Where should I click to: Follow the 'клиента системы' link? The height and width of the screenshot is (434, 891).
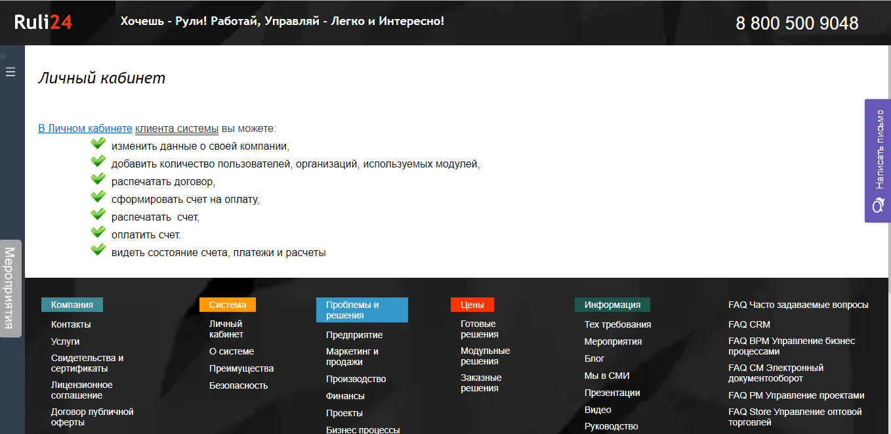point(176,129)
